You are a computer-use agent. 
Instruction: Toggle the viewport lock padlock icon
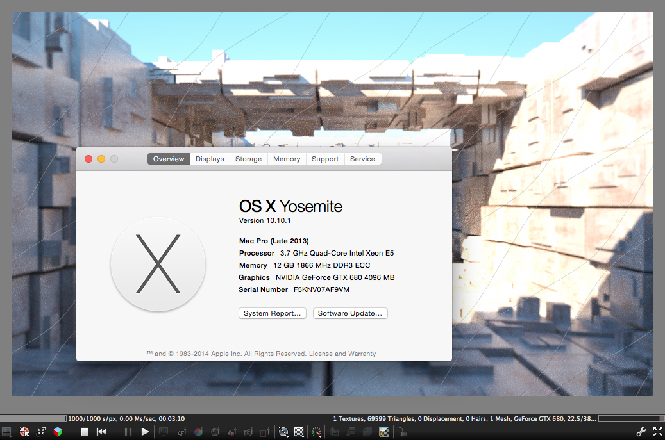[403, 432]
